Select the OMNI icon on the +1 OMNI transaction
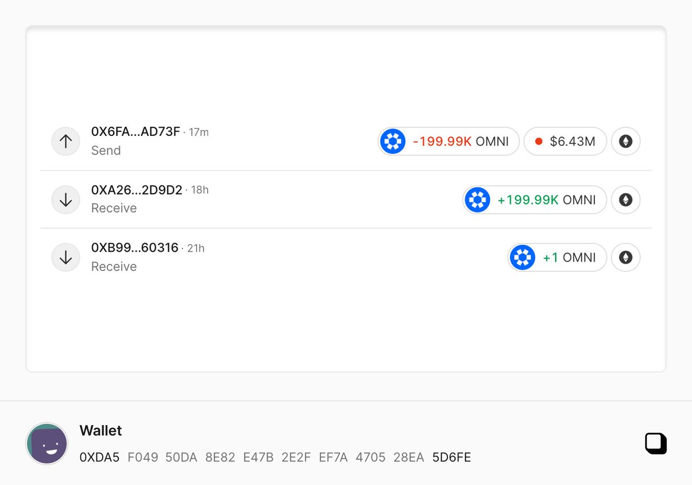Image resolution: width=692 pixels, height=485 pixels. (522, 257)
